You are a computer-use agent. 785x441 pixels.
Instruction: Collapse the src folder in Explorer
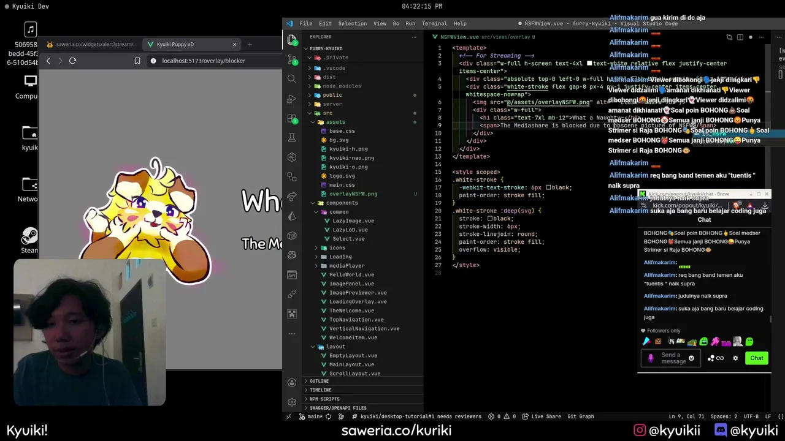point(327,113)
